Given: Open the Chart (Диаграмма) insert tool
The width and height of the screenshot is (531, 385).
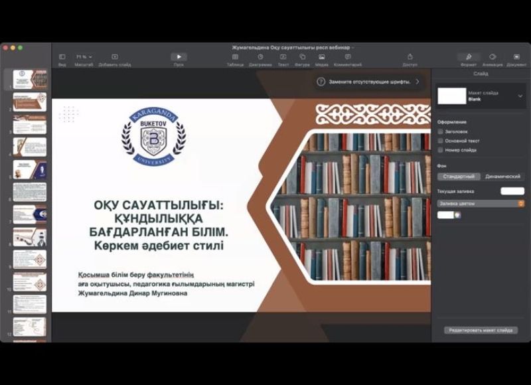Looking at the screenshot, I should [260, 57].
